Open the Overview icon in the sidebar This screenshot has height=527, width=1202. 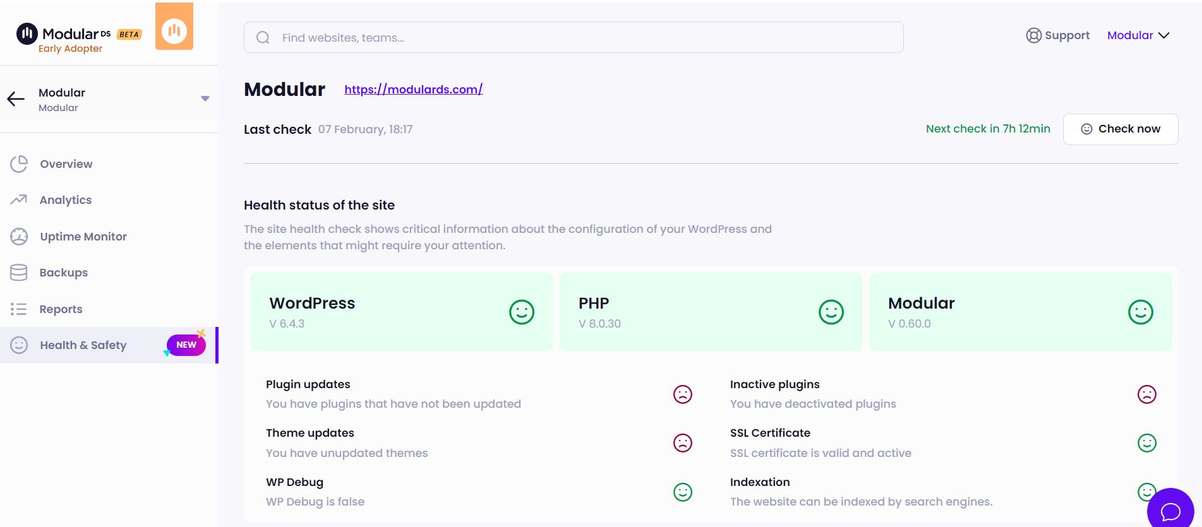pyautogui.click(x=19, y=163)
